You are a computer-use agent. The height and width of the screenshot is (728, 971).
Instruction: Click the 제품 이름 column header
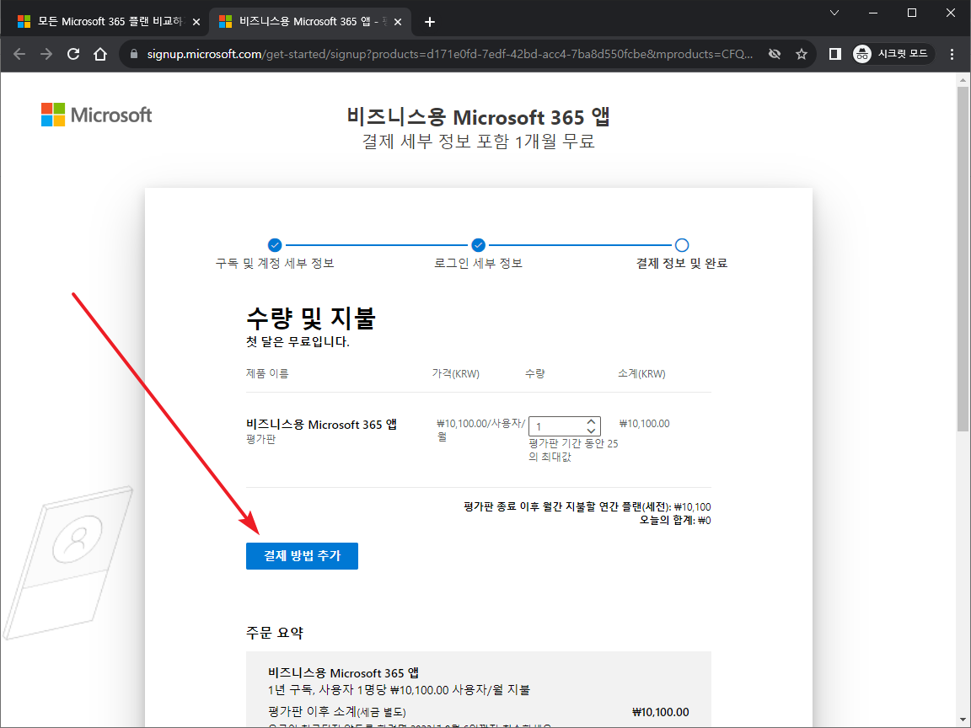tap(267, 373)
